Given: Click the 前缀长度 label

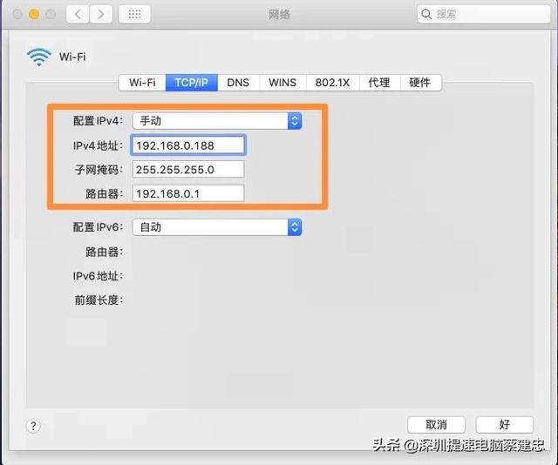Looking at the screenshot, I should [99, 300].
